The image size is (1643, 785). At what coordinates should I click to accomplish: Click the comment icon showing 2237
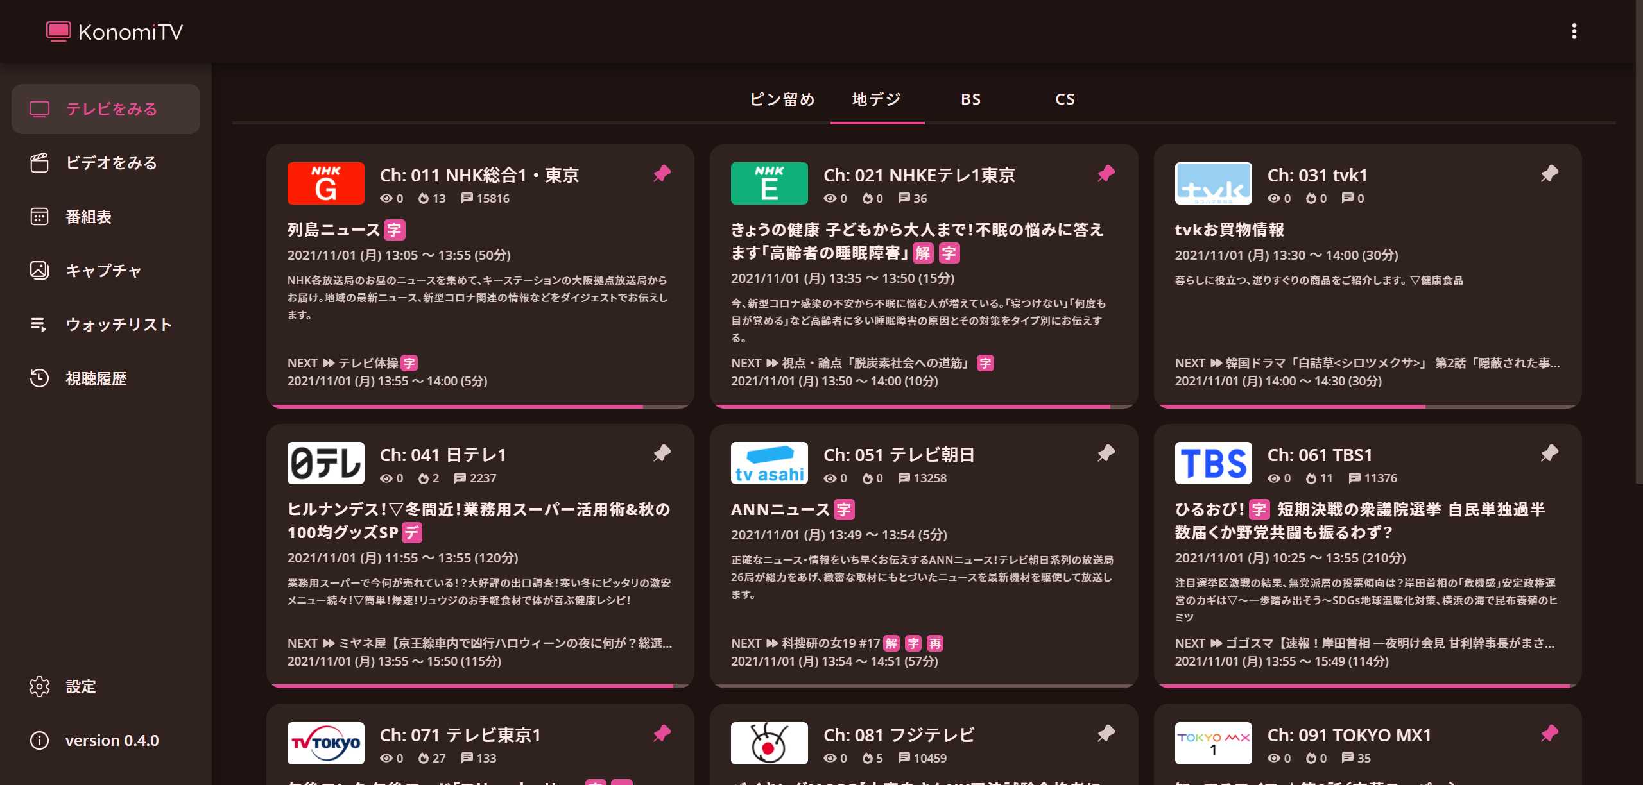[460, 478]
